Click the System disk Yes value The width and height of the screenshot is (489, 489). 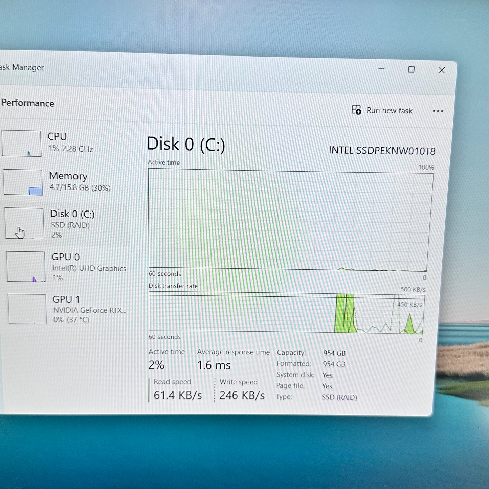[x=328, y=375]
